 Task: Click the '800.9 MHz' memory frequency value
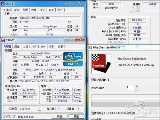137,20
